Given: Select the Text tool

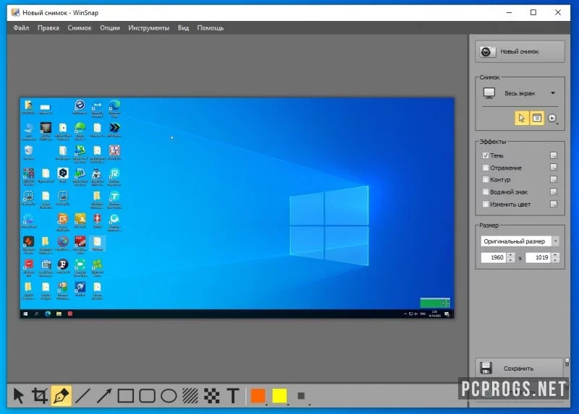Looking at the screenshot, I should [233, 396].
